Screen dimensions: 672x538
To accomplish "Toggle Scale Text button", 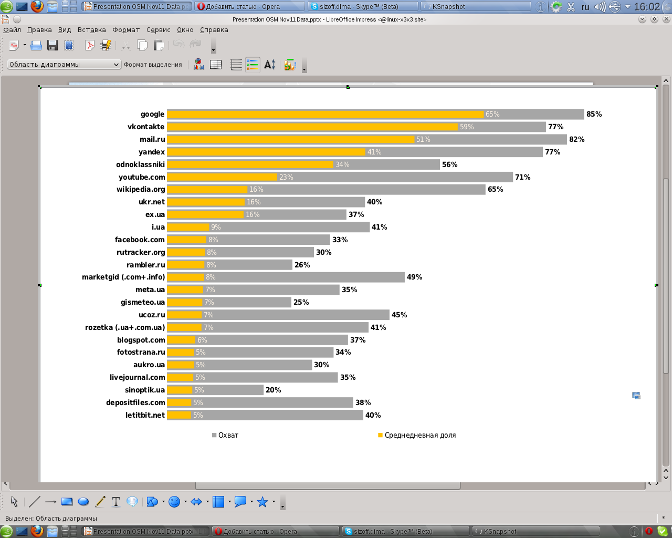I will coord(269,65).
